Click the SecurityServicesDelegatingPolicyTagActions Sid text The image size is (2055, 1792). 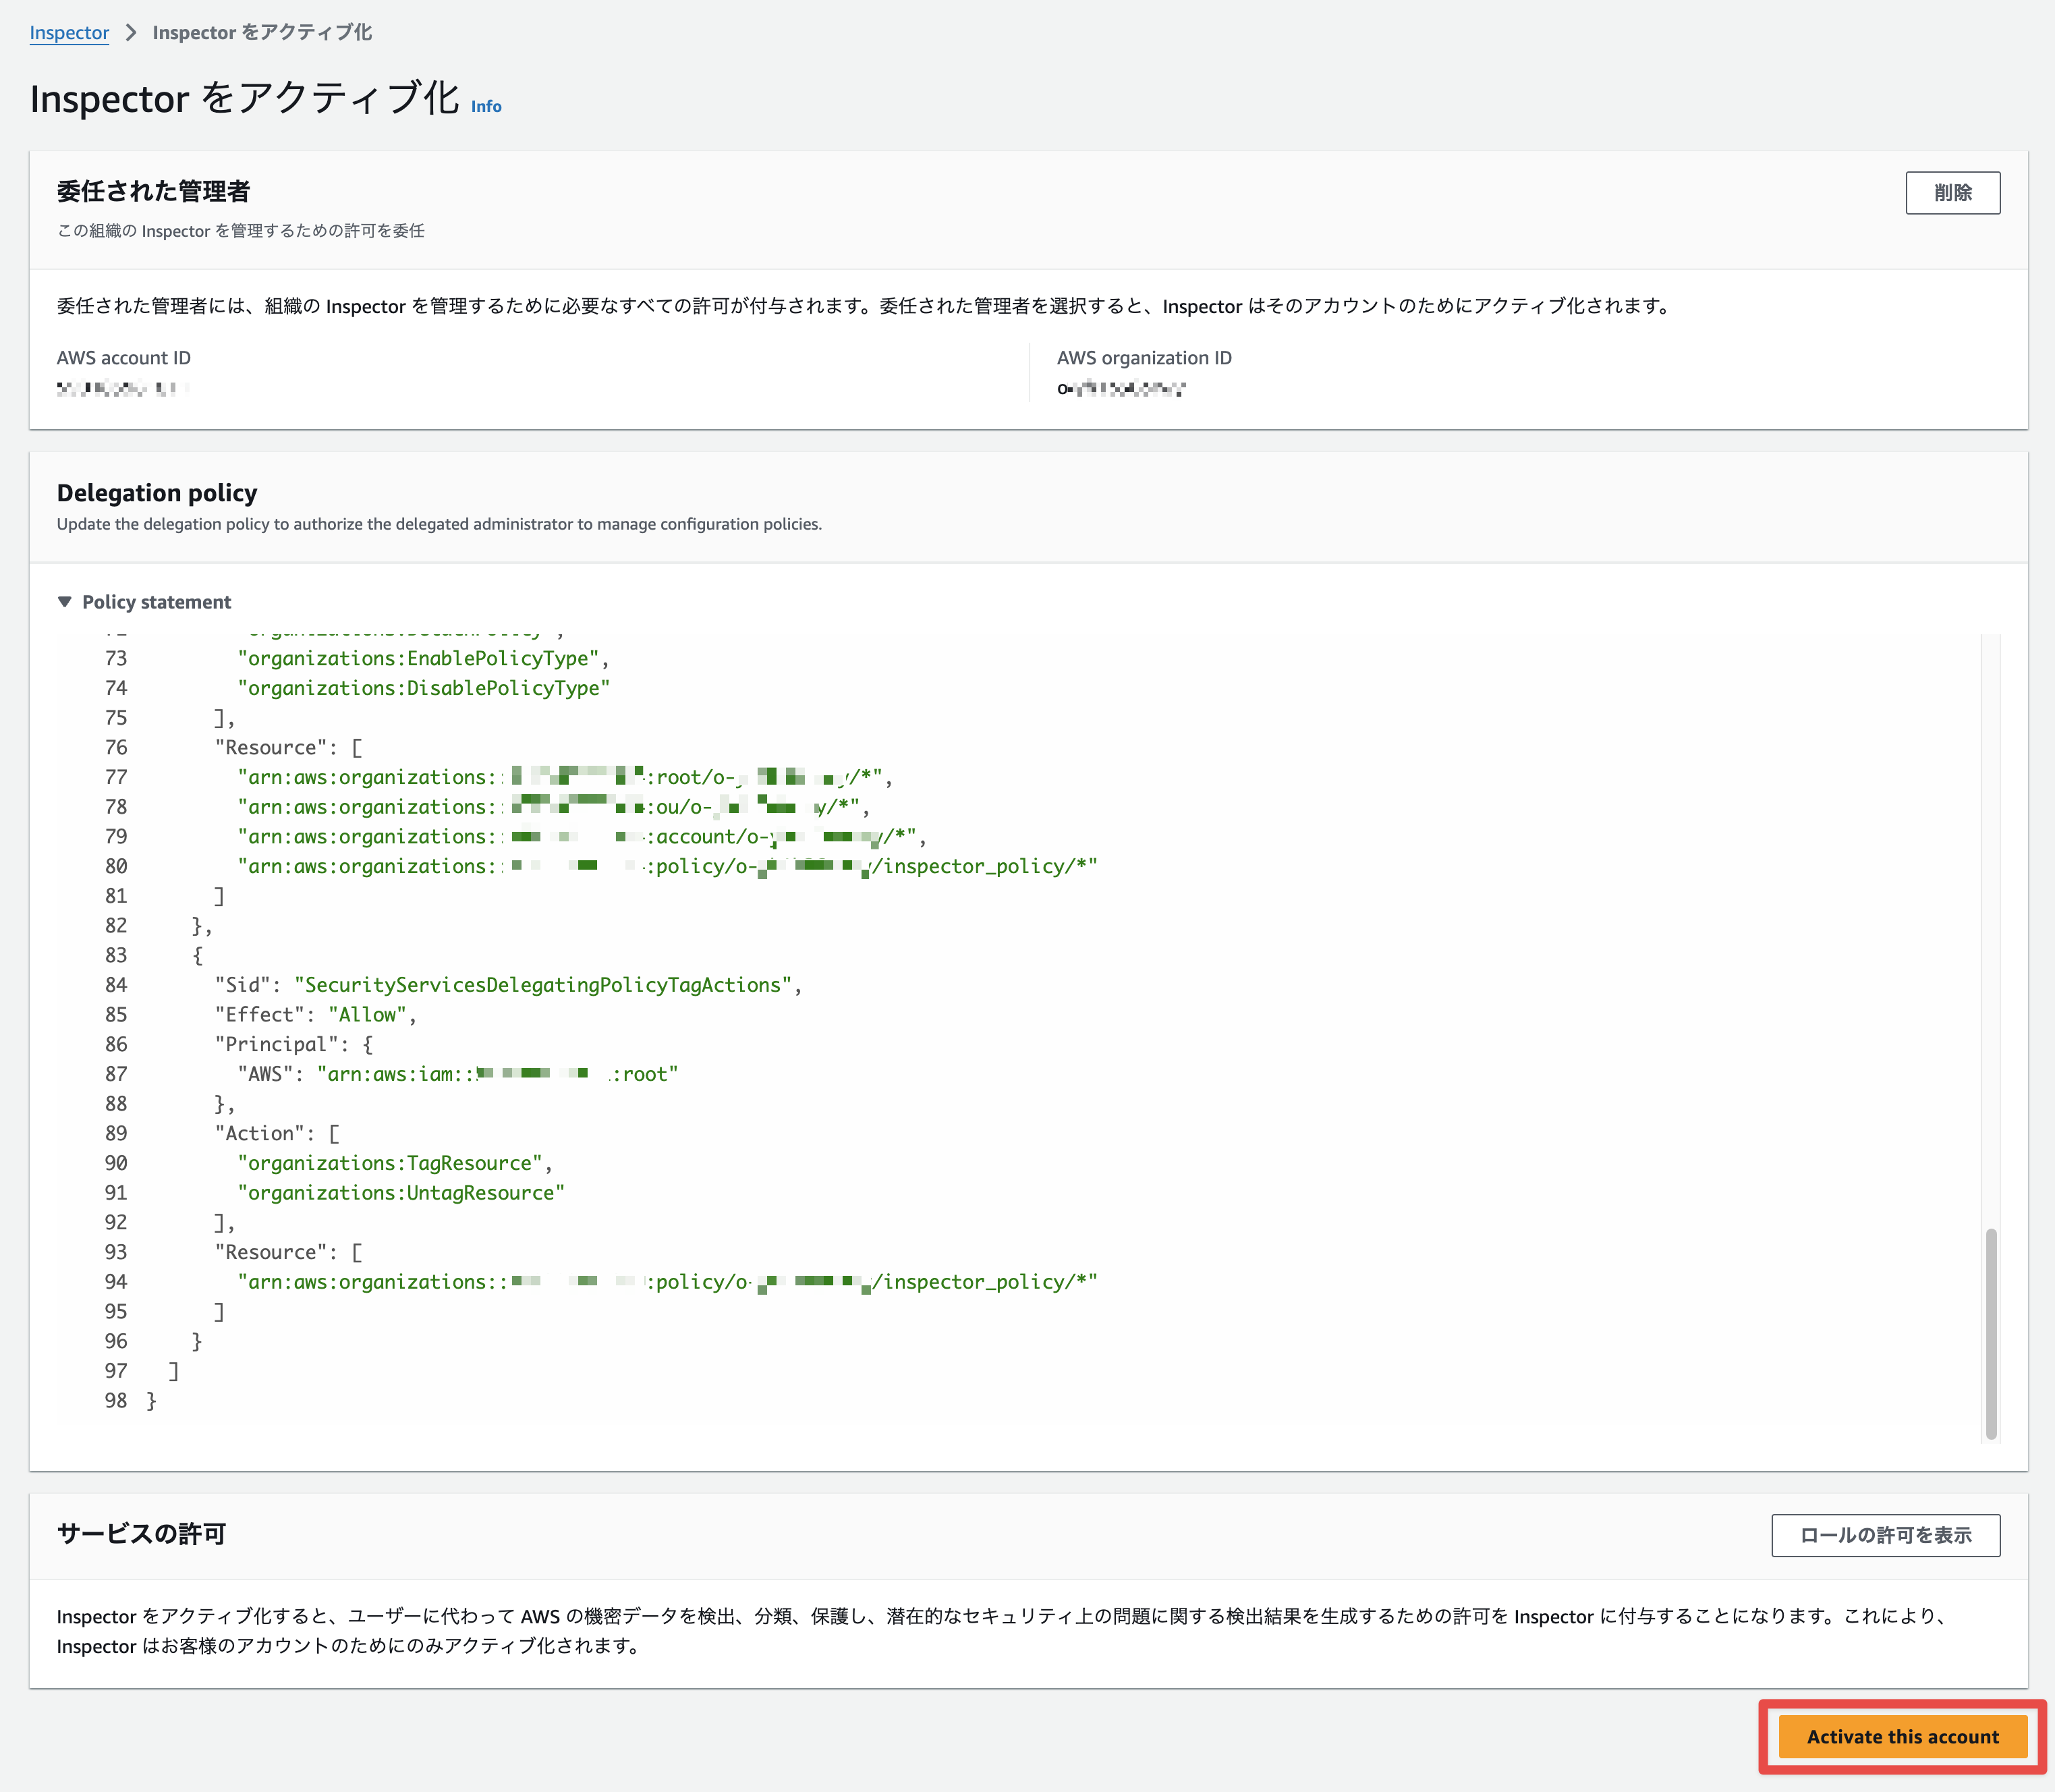(542, 985)
